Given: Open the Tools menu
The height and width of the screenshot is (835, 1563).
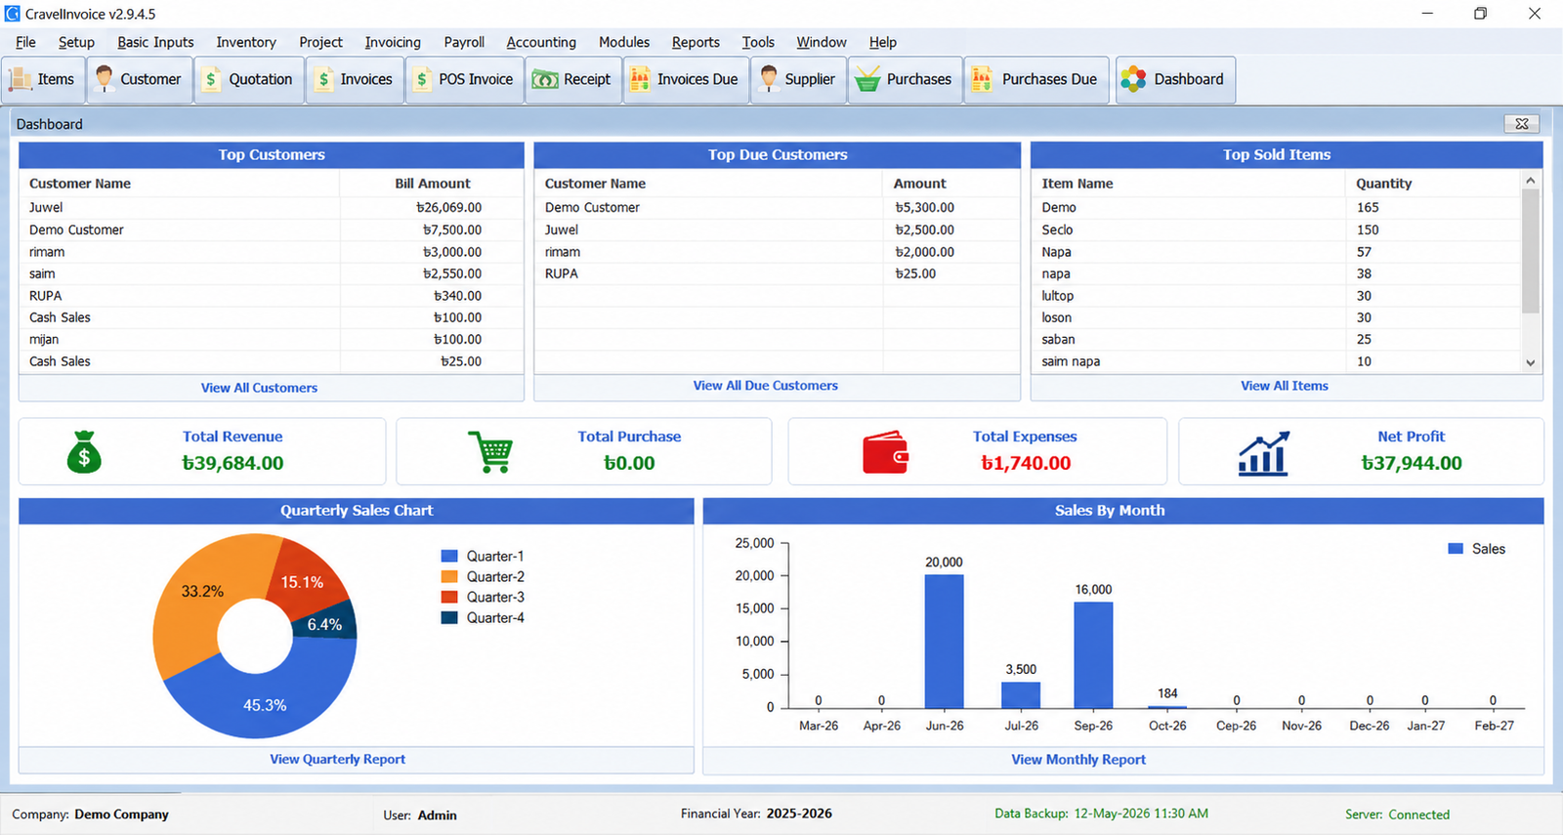Looking at the screenshot, I should (x=758, y=42).
